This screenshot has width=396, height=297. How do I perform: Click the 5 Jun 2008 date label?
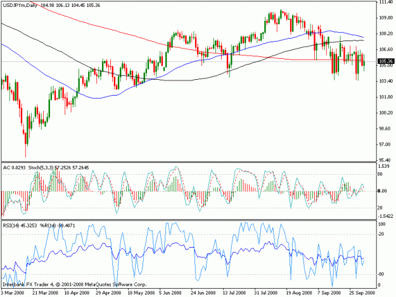[170, 293]
